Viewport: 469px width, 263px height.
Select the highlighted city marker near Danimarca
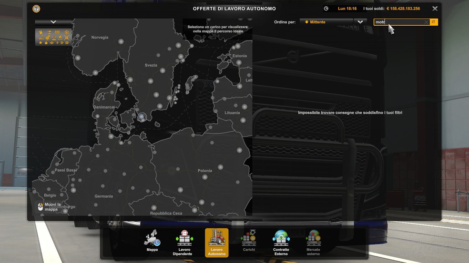[x=142, y=116]
